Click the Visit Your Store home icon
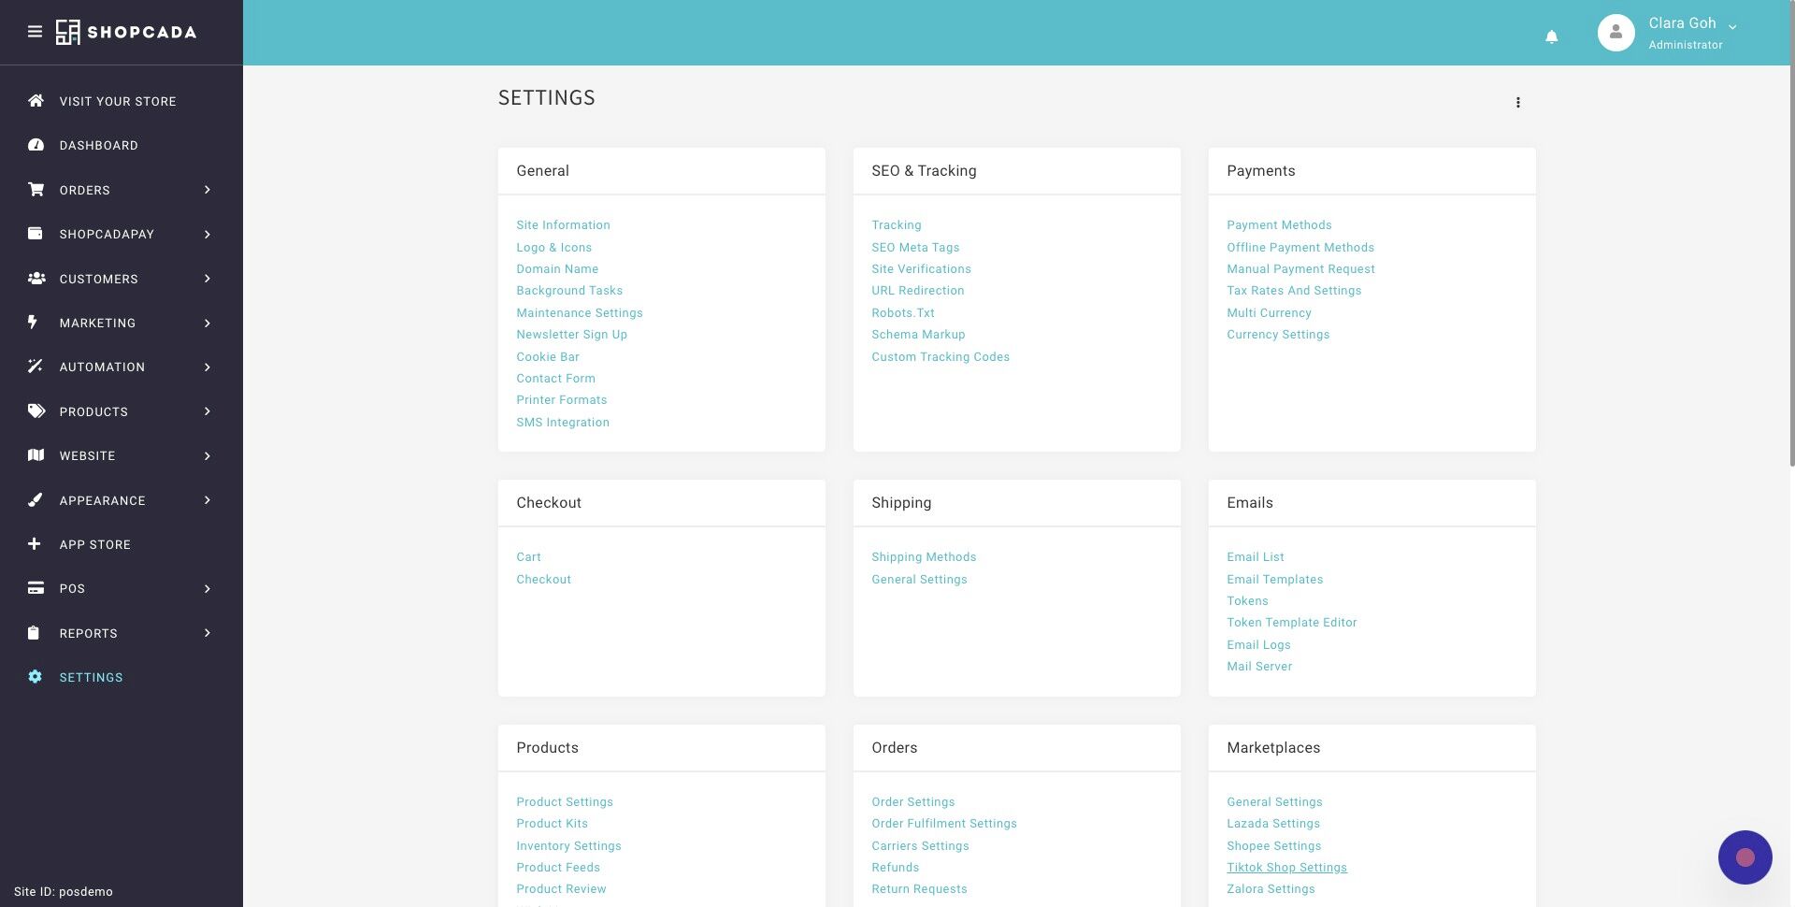Viewport: 1795px width, 907px height. (36, 100)
